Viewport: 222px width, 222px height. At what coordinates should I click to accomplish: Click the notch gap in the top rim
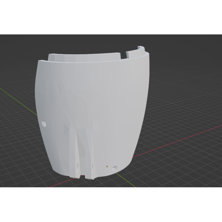(124, 54)
